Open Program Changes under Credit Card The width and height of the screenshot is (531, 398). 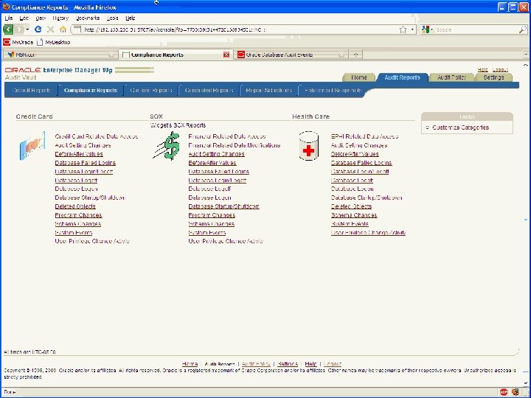79,215
